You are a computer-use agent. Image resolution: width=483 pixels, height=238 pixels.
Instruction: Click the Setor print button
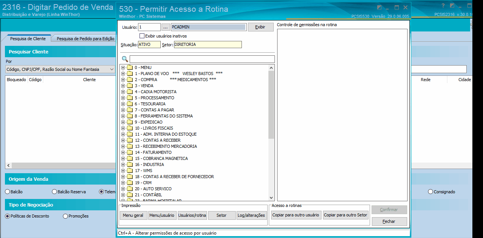[x=221, y=215]
